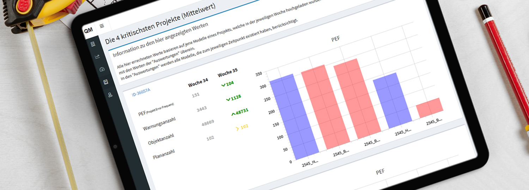Open the speedometer dashboard icon
This screenshot has height=190, width=529.
[102, 69]
